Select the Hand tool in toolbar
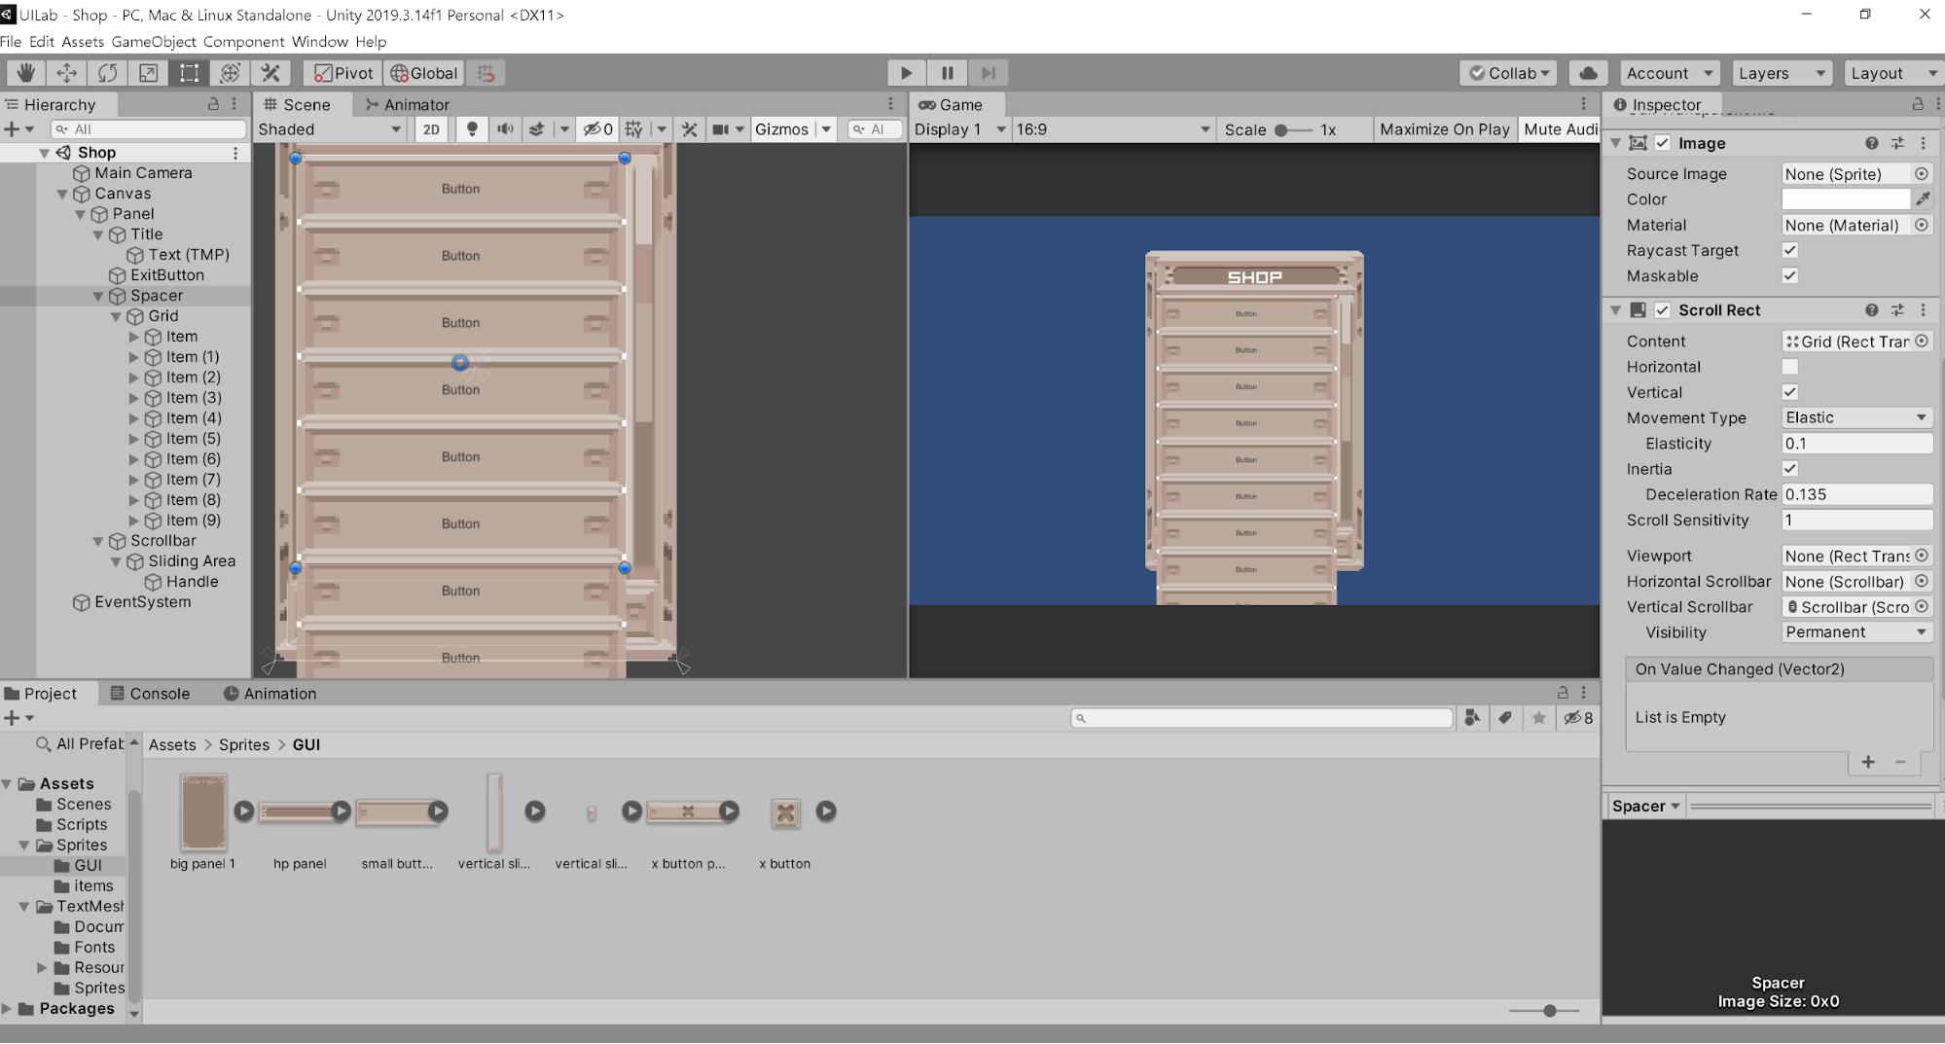The height and width of the screenshot is (1044, 1945). (x=25, y=73)
